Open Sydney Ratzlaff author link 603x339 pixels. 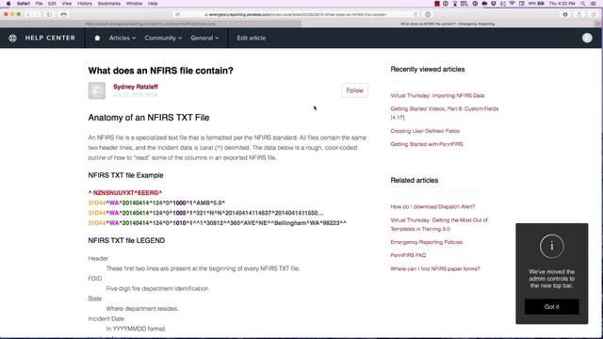coord(136,87)
